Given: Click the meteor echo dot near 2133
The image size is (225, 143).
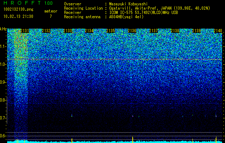Looking at the screenshot, I should tap(72, 115).
